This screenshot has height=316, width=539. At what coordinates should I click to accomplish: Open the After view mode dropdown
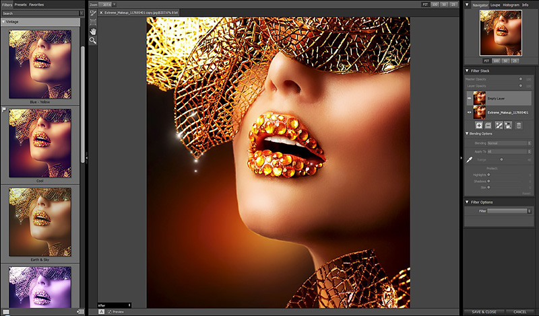(114, 305)
